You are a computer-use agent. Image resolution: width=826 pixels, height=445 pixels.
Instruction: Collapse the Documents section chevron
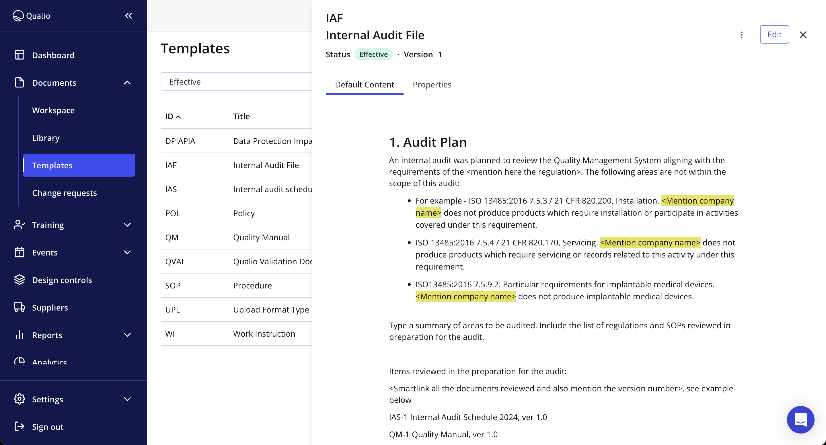pyautogui.click(x=127, y=83)
